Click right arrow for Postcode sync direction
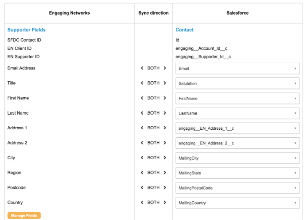305x220 pixels. pyautogui.click(x=165, y=188)
